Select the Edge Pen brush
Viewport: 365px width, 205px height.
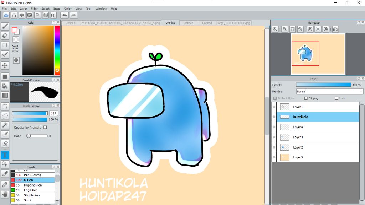pyautogui.click(x=32, y=190)
